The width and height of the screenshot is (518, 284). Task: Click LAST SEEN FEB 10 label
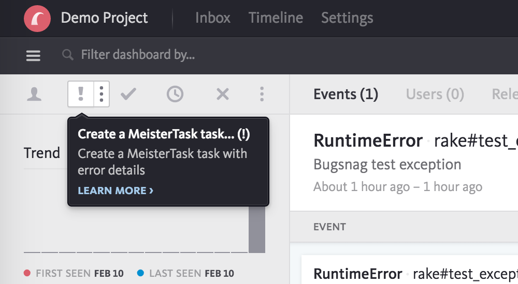192,274
